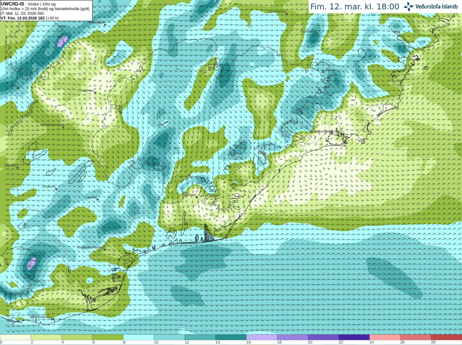Click the Laufbali station label
The width and height of the screenshot is (462, 345).
pyautogui.click(x=91, y=197)
